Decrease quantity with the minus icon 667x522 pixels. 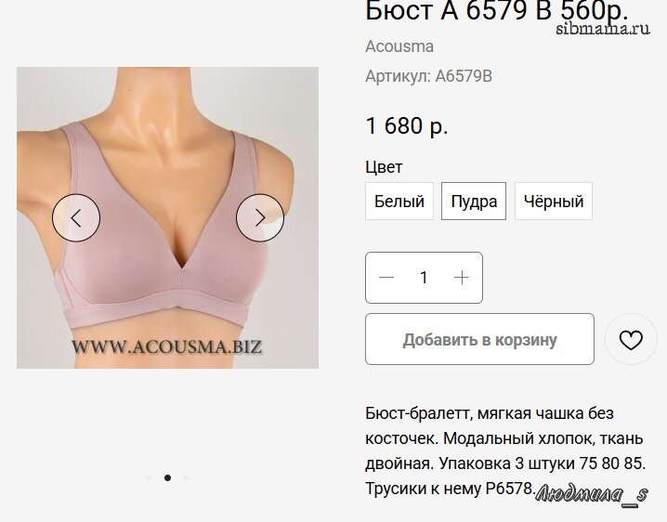click(386, 278)
